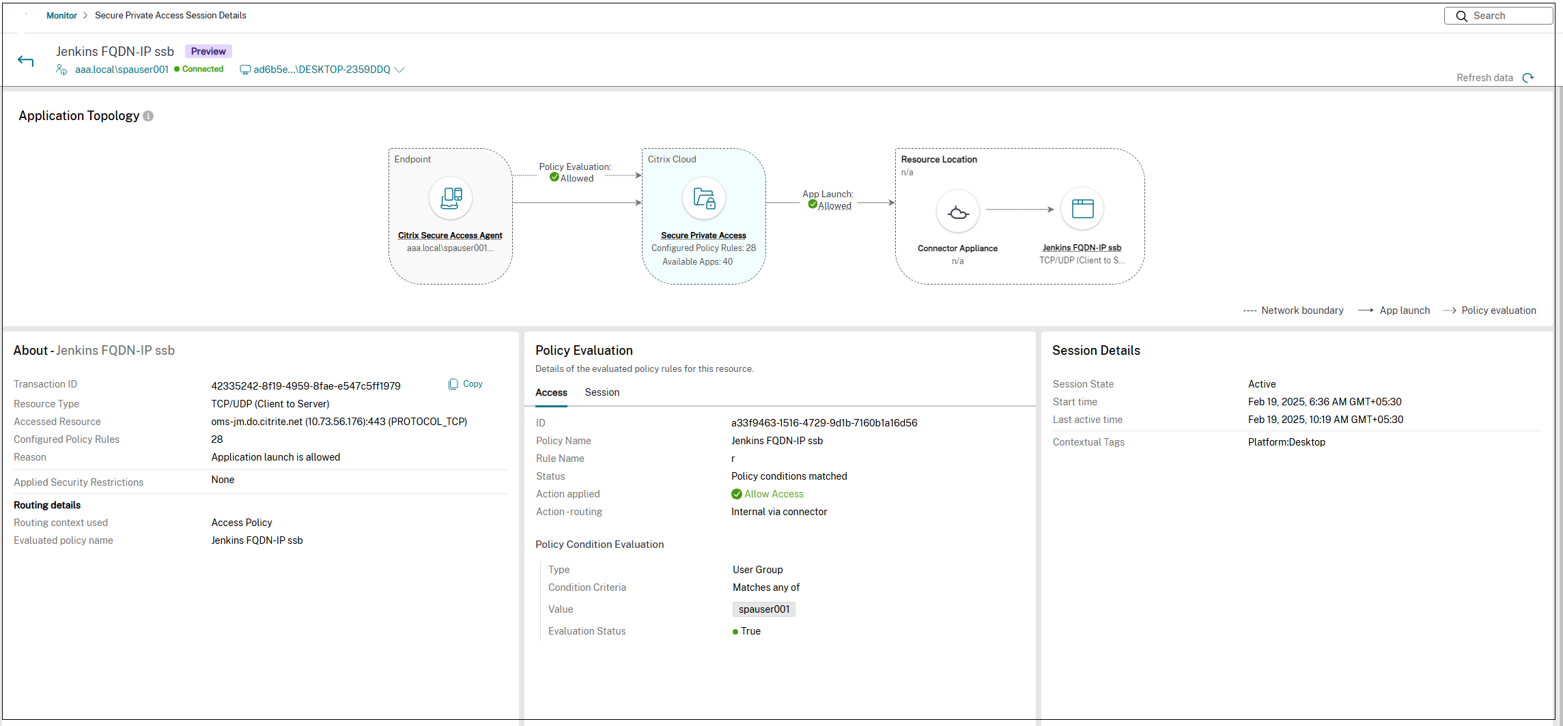Click the back arrow to leave session details

[25, 60]
